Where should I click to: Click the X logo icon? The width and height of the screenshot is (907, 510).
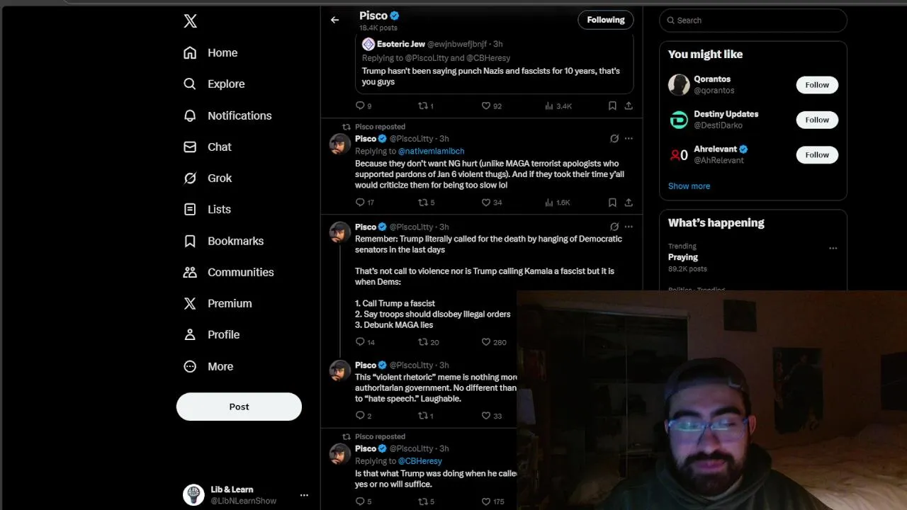pos(190,21)
